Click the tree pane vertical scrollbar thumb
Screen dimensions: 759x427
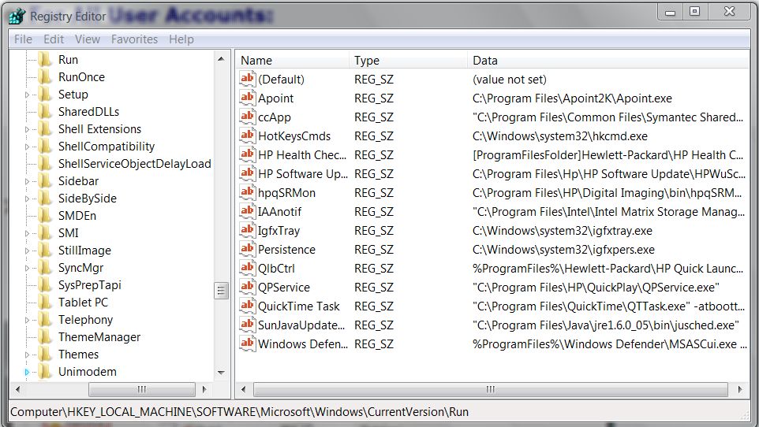(x=221, y=290)
